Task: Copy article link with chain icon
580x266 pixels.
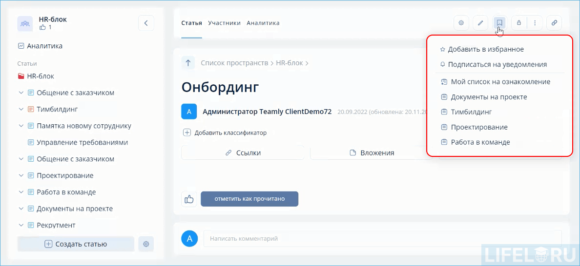Action: tap(554, 23)
